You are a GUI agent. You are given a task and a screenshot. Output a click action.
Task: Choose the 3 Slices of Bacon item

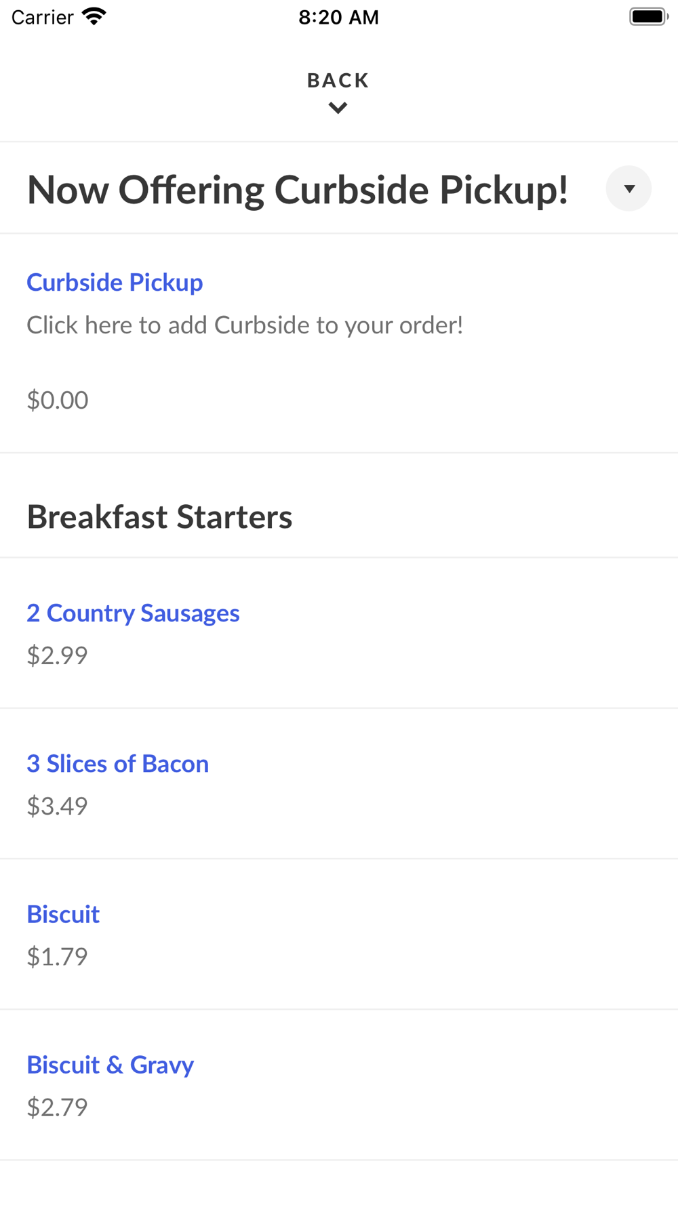pyautogui.click(x=117, y=764)
